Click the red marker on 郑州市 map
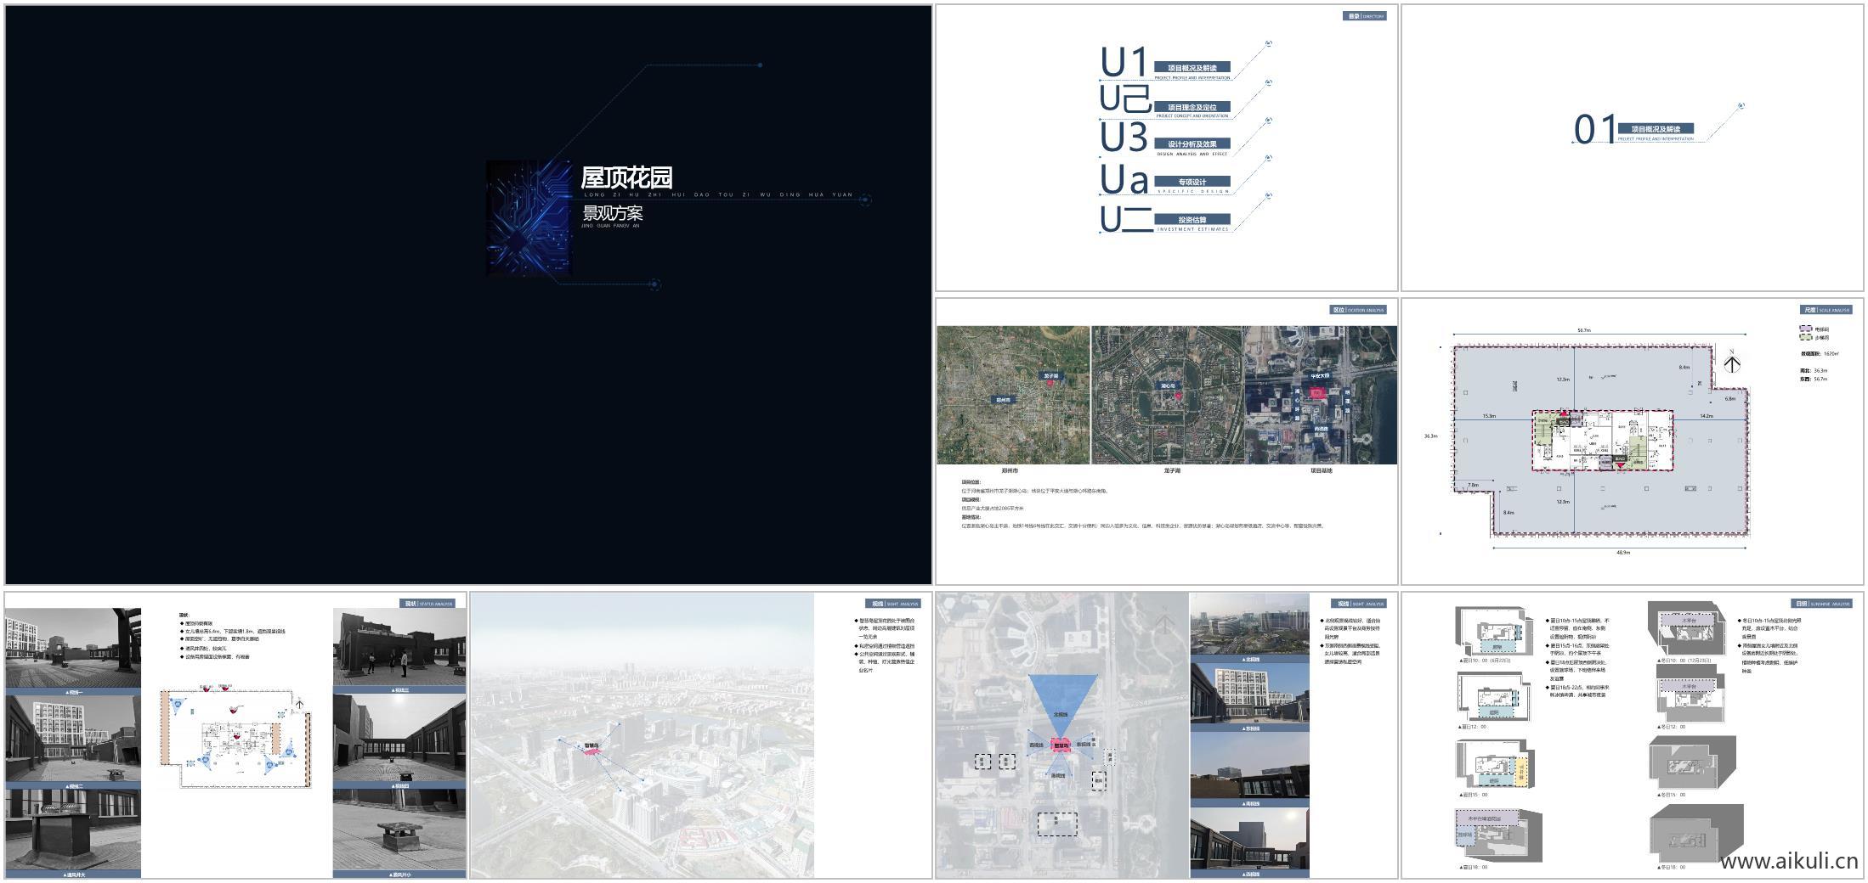Image resolution: width=1868 pixels, height=883 pixels. click(1050, 383)
